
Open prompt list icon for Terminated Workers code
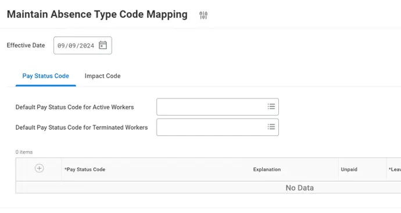271,127
